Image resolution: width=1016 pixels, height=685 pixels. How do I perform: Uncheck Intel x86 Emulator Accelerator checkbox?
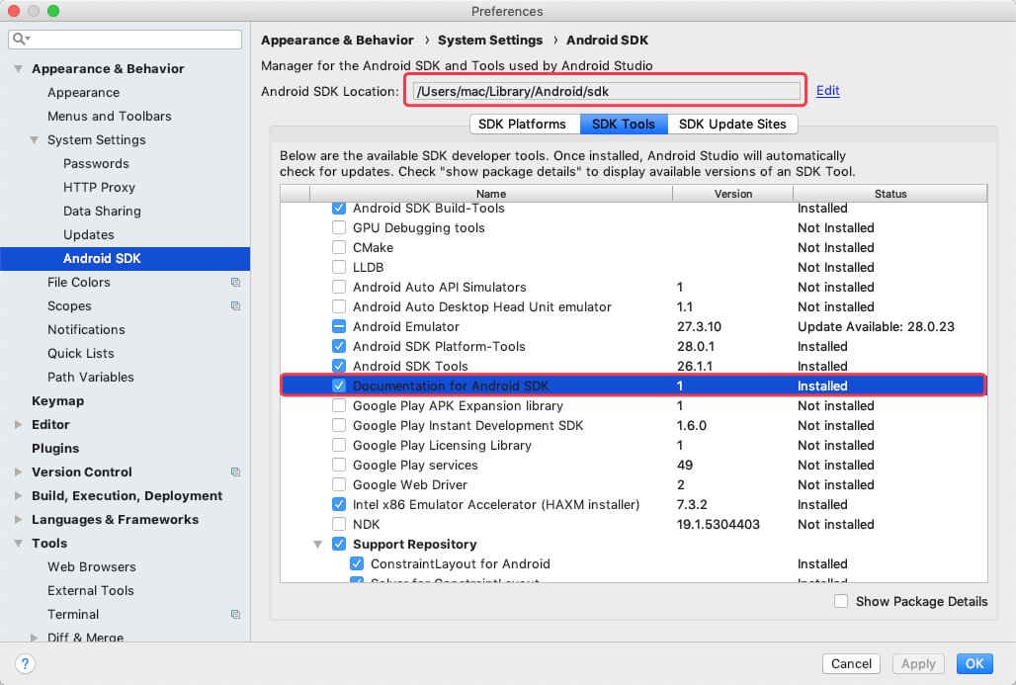click(x=338, y=504)
